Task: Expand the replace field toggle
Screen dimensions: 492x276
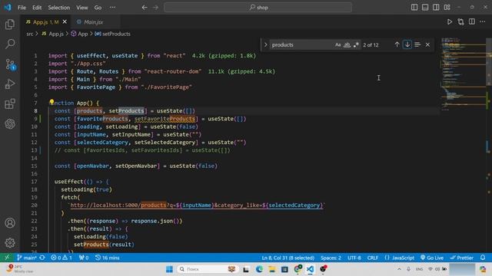Action: 265,44
